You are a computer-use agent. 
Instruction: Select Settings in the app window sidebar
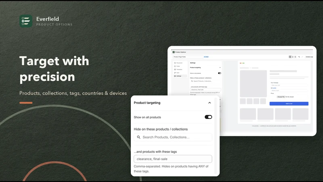(180, 76)
